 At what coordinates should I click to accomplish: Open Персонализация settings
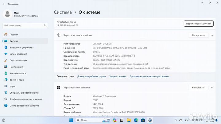tap(25, 60)
